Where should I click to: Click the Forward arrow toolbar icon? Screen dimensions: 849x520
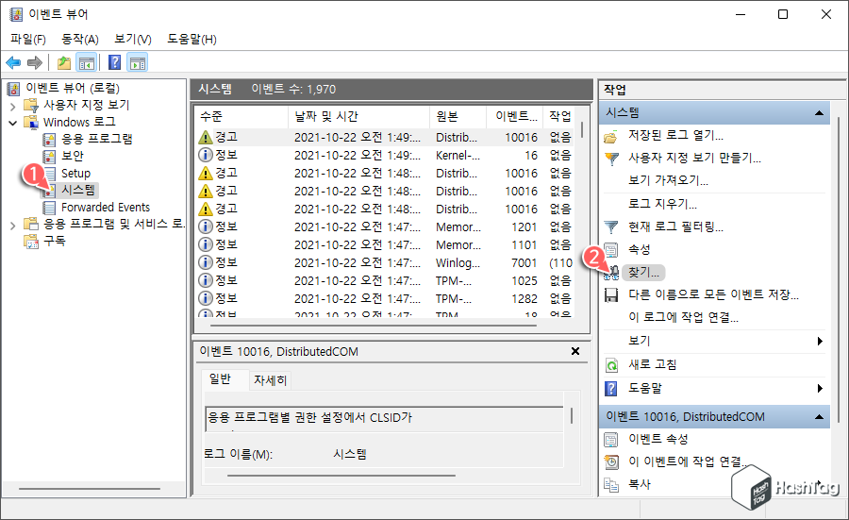point(35,63)
